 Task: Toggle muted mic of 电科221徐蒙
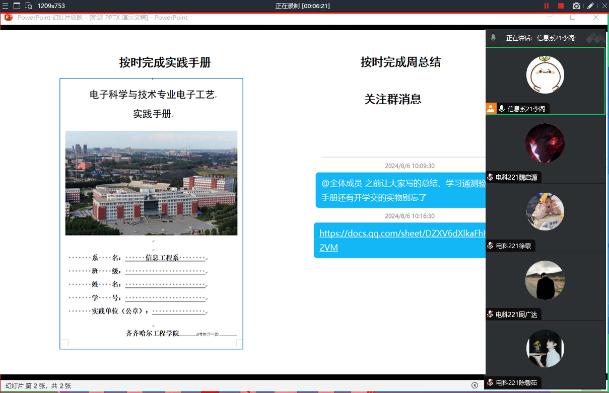pos(490,246)
